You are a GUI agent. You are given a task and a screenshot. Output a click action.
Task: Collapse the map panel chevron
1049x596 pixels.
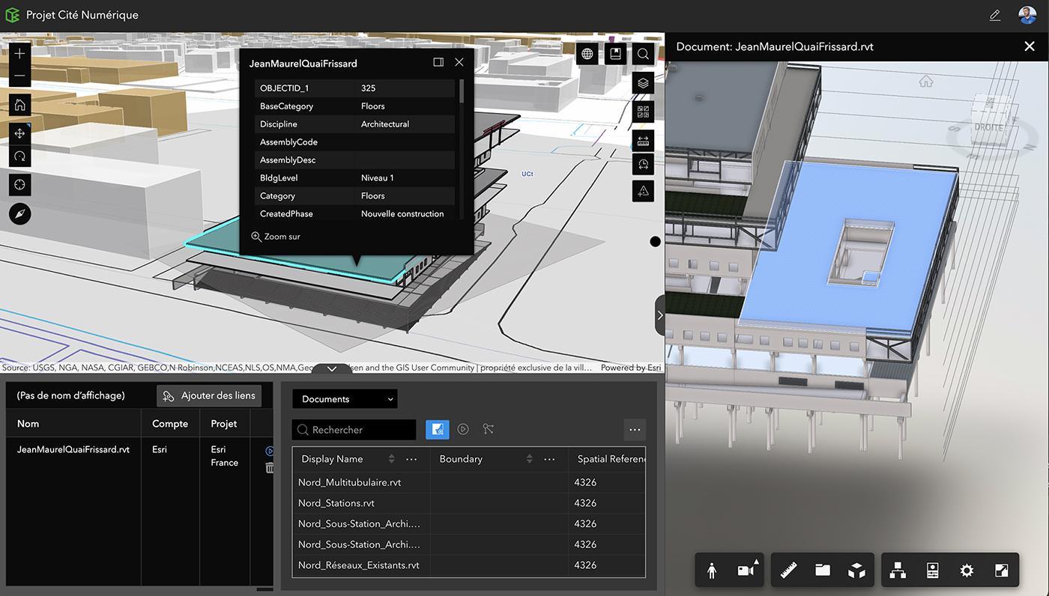(x=332, y=368)
